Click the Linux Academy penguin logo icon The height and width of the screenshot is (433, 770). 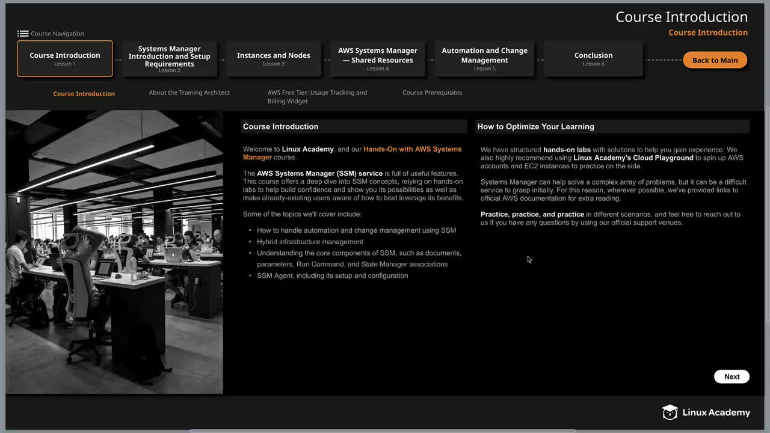670,412
